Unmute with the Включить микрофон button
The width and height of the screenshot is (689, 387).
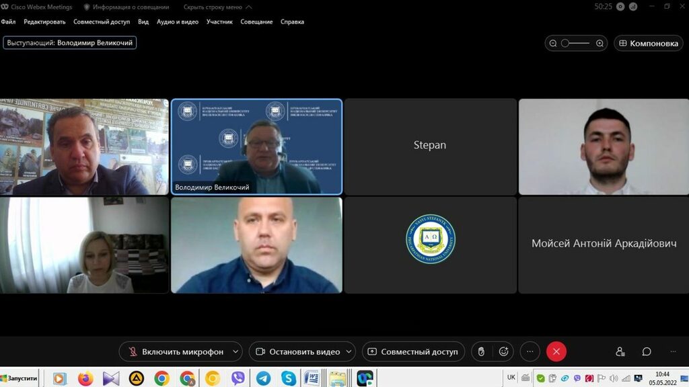[x=176, y=351]
